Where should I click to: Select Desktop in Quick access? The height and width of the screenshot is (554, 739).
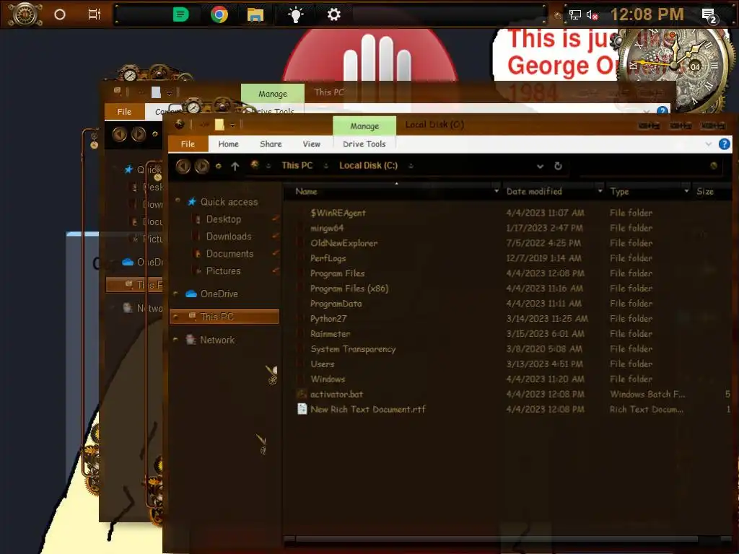coord(224,219)
